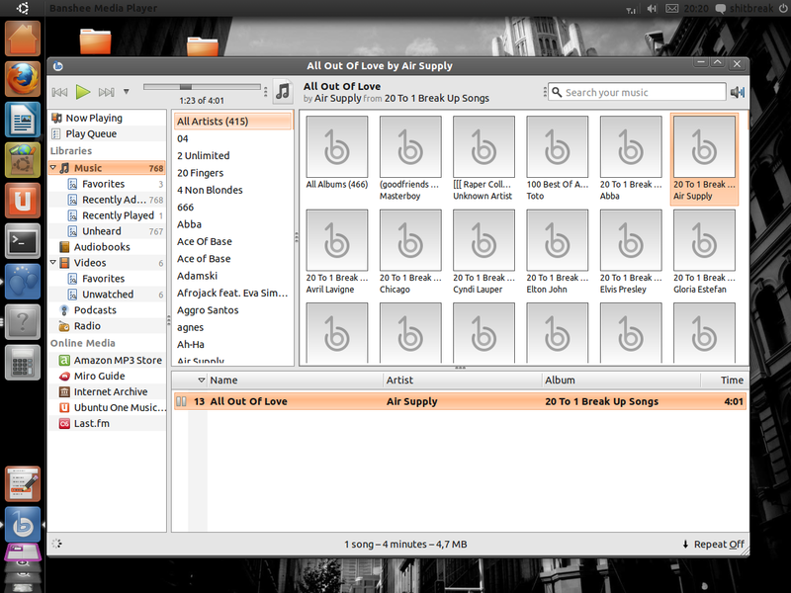Screen dimensions: 791x593
Task: Select Ace Of Base in artist list
Action: [x=204, y=241]
